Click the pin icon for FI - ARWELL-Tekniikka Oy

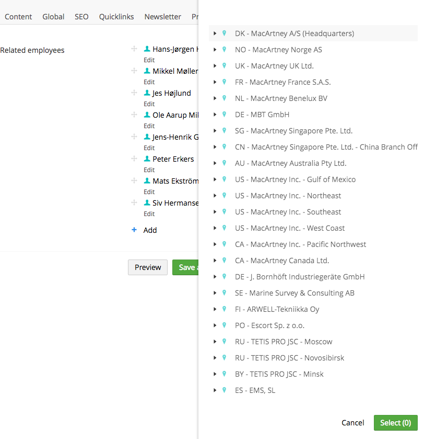(224, 309)
